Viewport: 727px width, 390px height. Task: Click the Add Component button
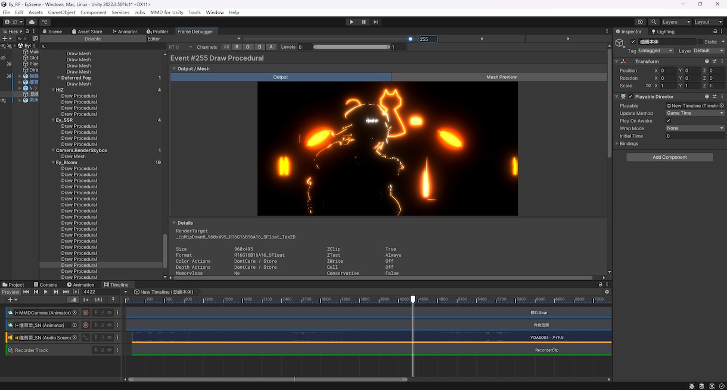point(670,158)
